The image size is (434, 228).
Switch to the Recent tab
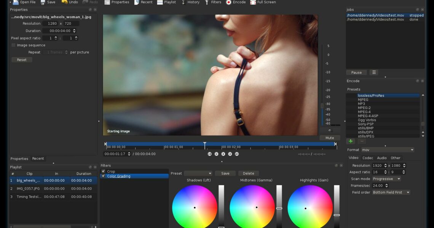click(x=38, y=158)
